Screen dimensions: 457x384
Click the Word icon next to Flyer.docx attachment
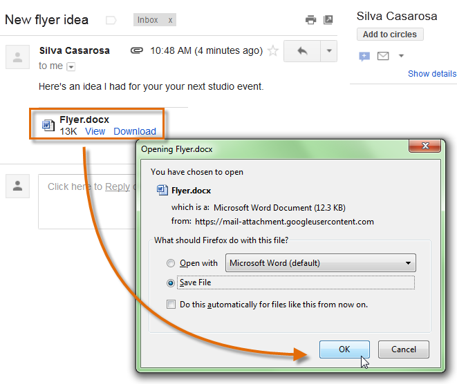(48, 125)
